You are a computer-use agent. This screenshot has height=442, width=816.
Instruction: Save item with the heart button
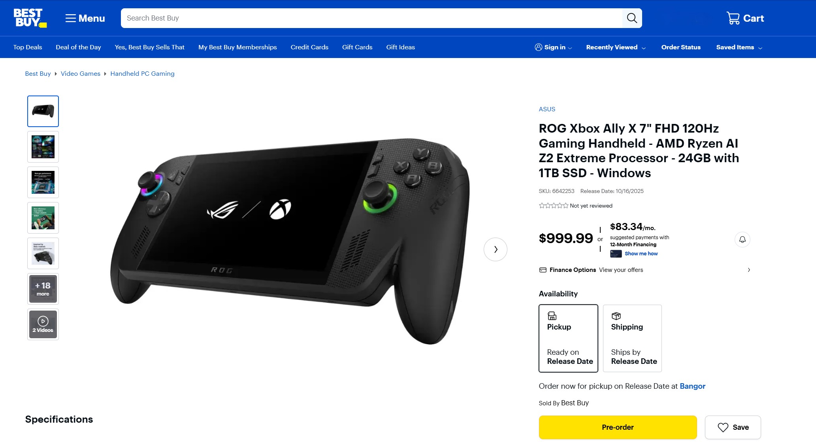pos(733,427)
